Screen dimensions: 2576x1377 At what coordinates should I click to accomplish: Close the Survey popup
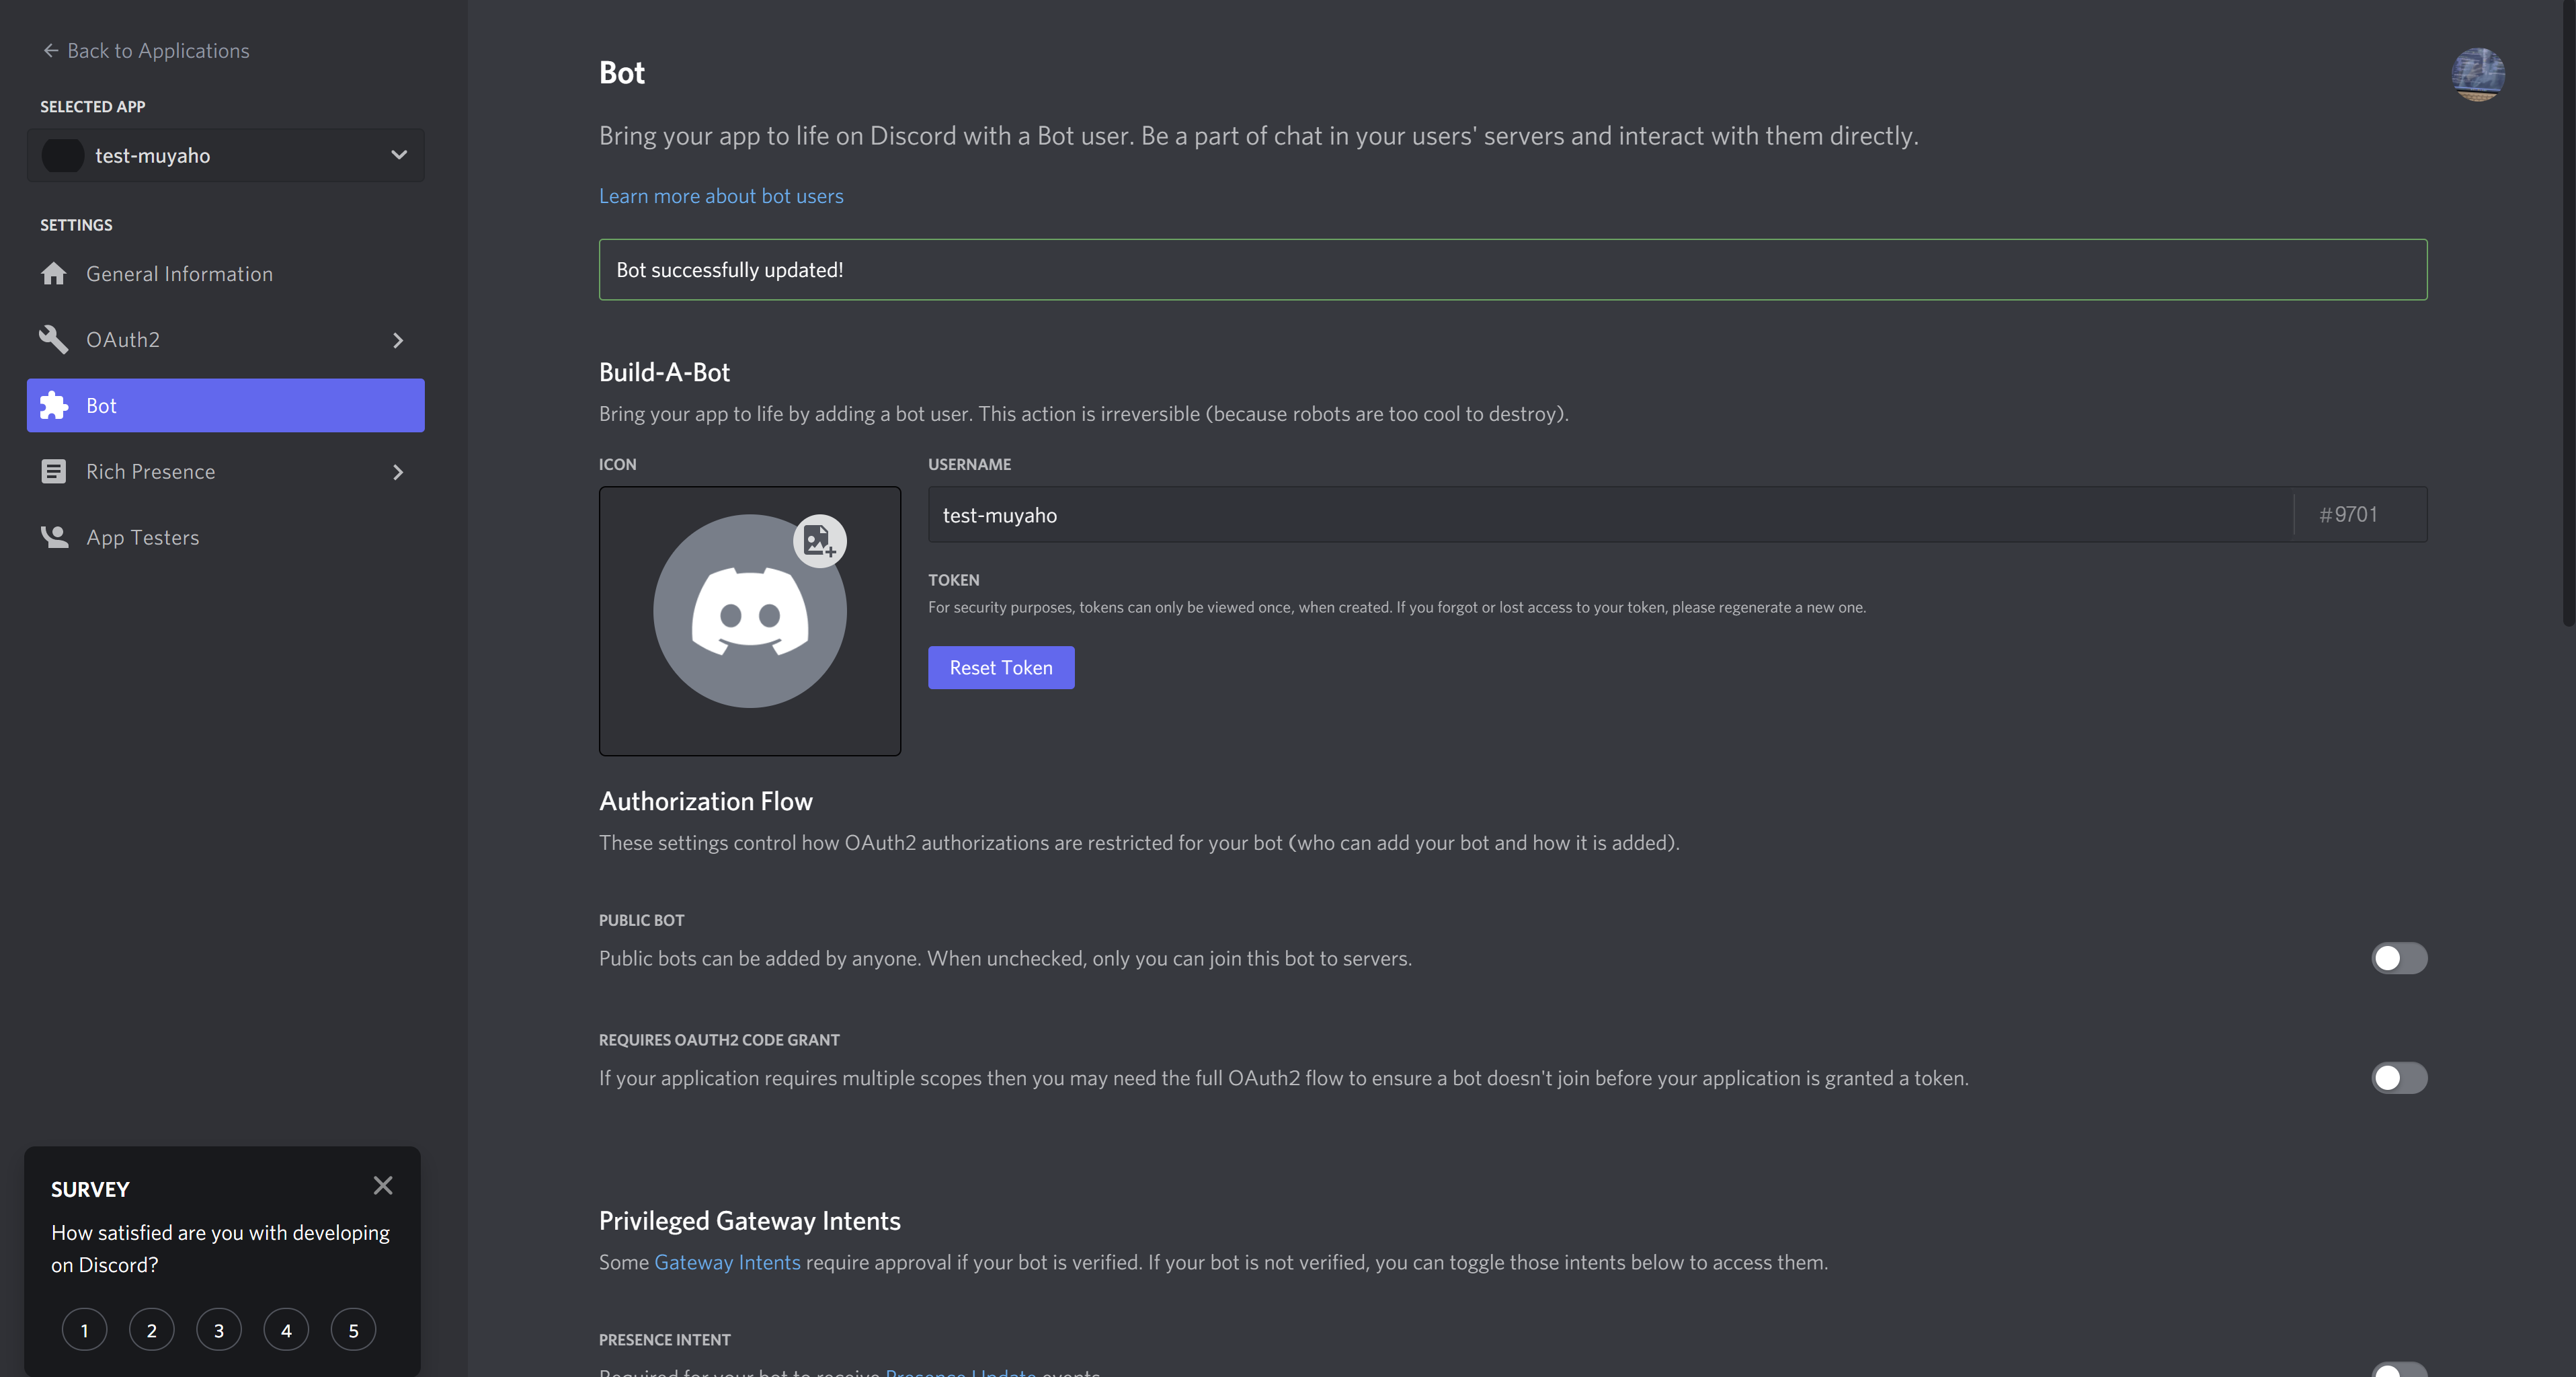pyautogui.click(x=383, y=1186)
